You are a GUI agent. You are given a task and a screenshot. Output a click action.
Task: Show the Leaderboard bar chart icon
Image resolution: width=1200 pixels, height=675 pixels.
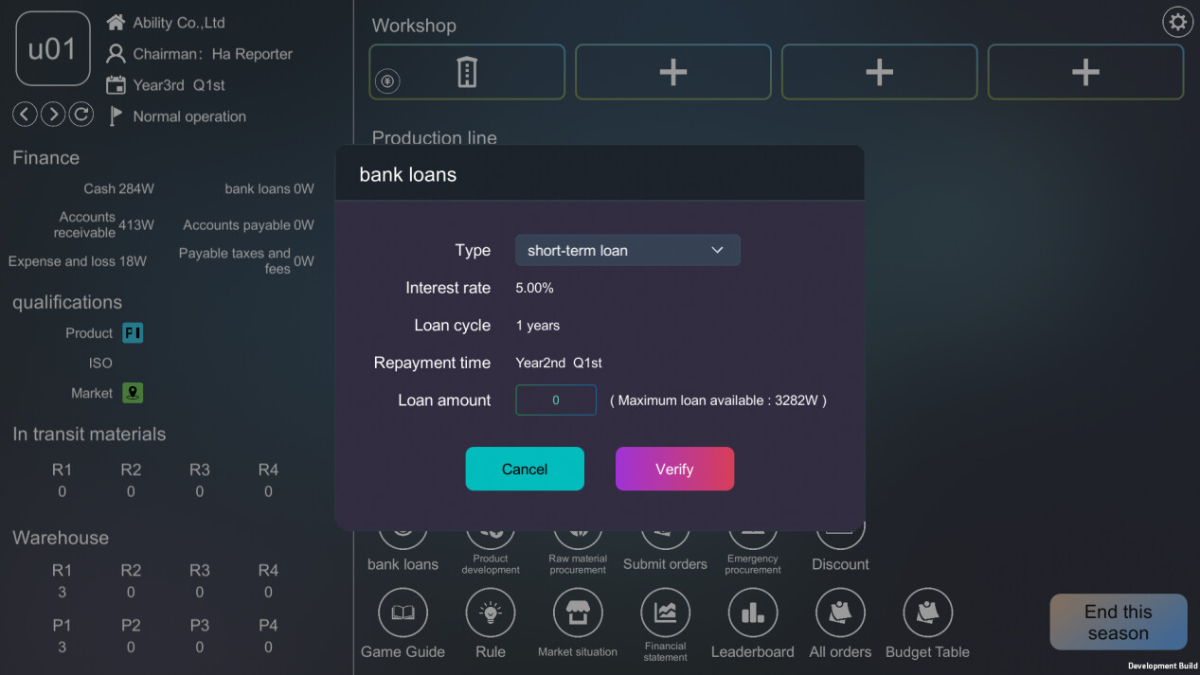[753, 613]
